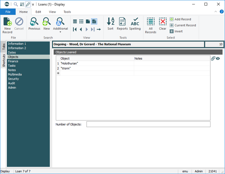This screenshot has height=174, width=225.
Task: Start a New search
Action: pos(47,24)
